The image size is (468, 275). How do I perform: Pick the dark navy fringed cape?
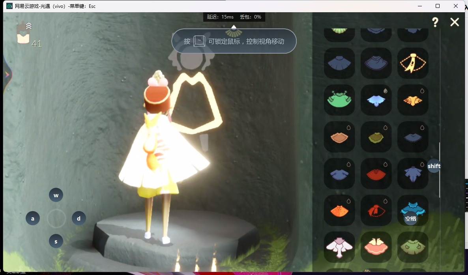(413, 137)
